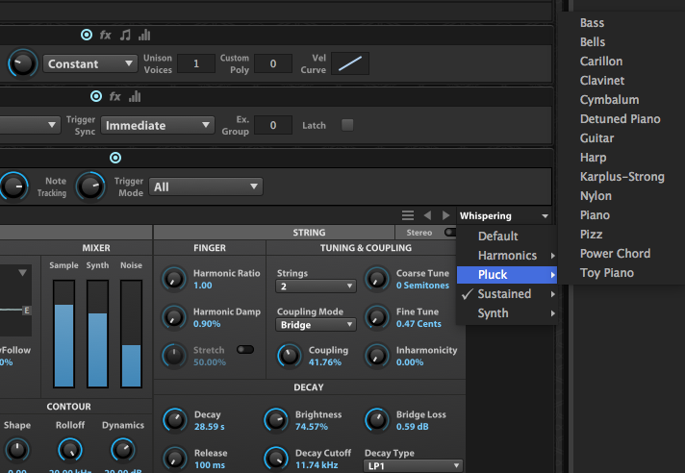Open the Sustained preset submenu
Image resolution: width=685 pixels, height=473 pixels.
point(507,293)
